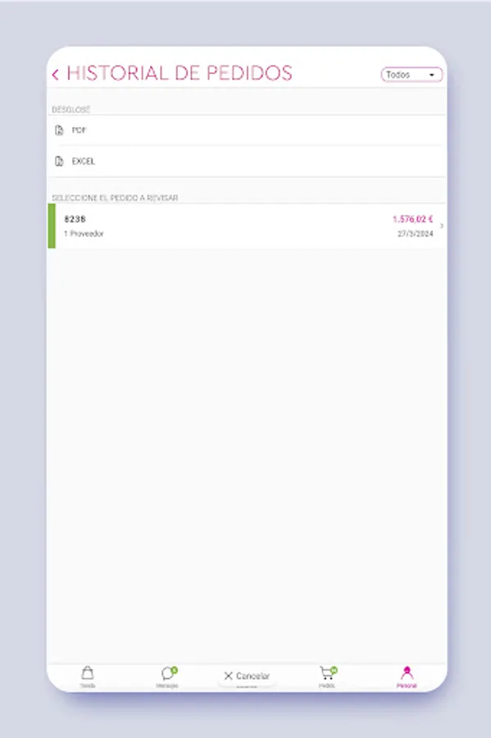The width and height of the screenshot is (491, 738).
Task: Tap the Cancelar button
Action: pyautogui.click(x=247, y=676)
